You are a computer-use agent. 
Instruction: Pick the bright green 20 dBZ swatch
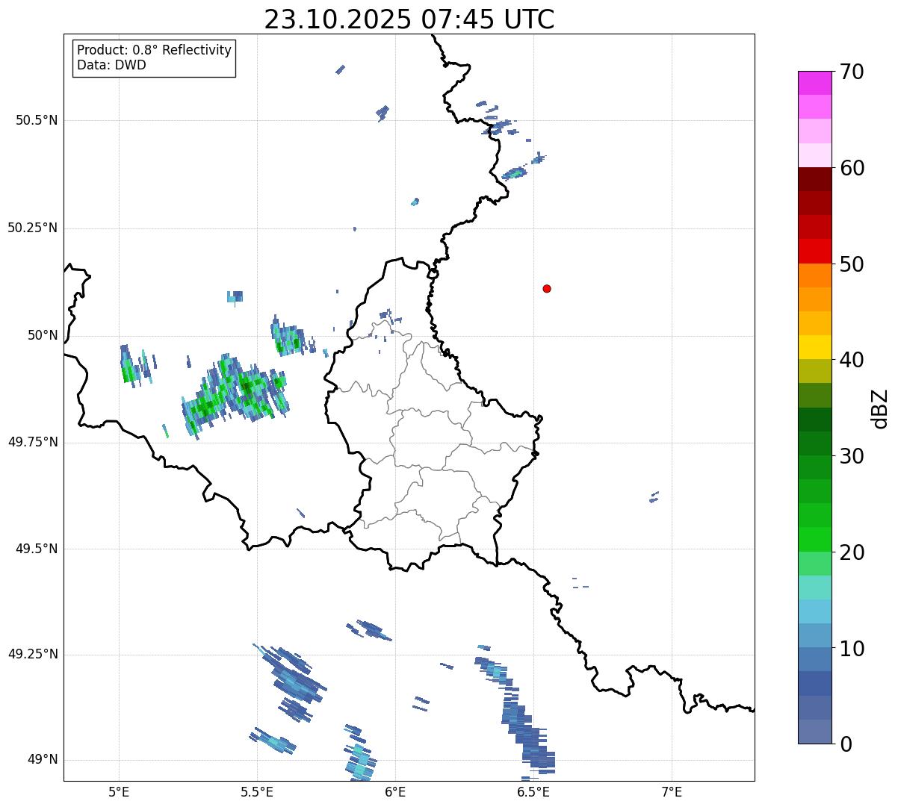click(x=814, y=540)
